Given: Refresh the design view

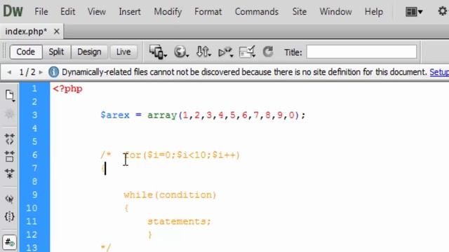Looking at the screenshot, I should coord(268,52).
